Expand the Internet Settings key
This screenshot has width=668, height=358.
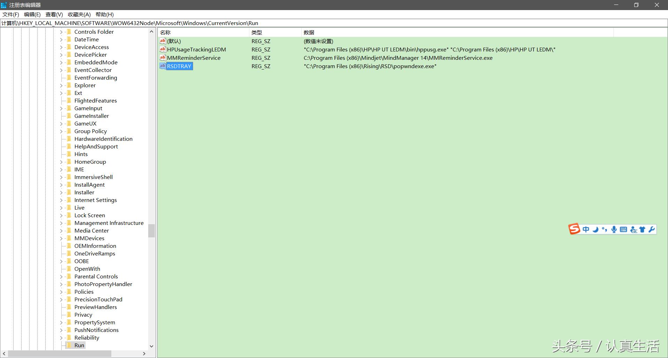61,200
